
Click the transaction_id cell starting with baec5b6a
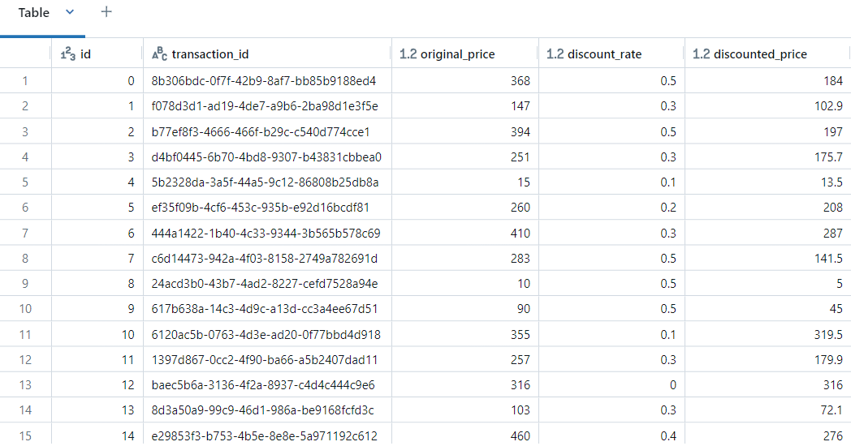pyautogui.click(x=263, y=385)
